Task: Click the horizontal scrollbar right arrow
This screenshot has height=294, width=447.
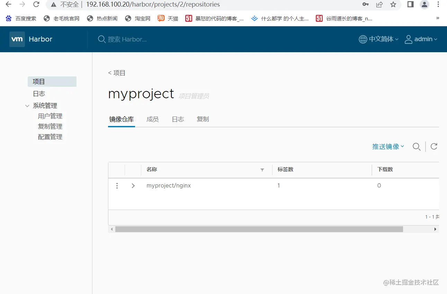Action: point(435,229)
